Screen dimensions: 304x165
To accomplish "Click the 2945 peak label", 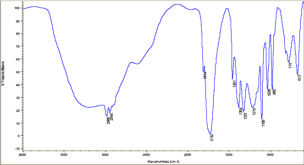I will [111, 117].
